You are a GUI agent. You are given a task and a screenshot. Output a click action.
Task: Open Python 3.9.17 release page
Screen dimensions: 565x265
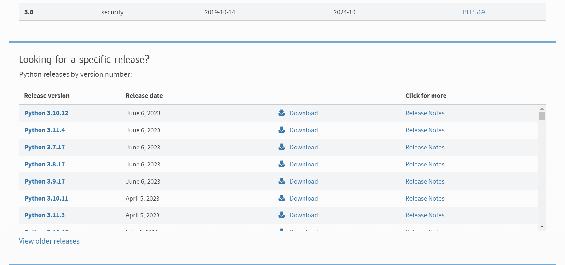45,181
